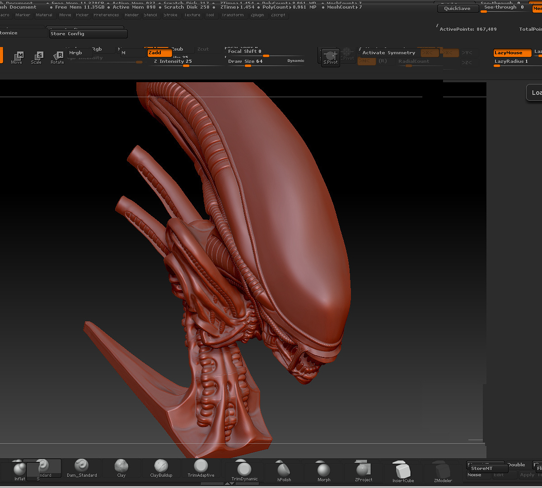The height and width of the screenshot is (488, 542).
Task: Disable the LazyMouse toggle
Action: tap(512, 53)
